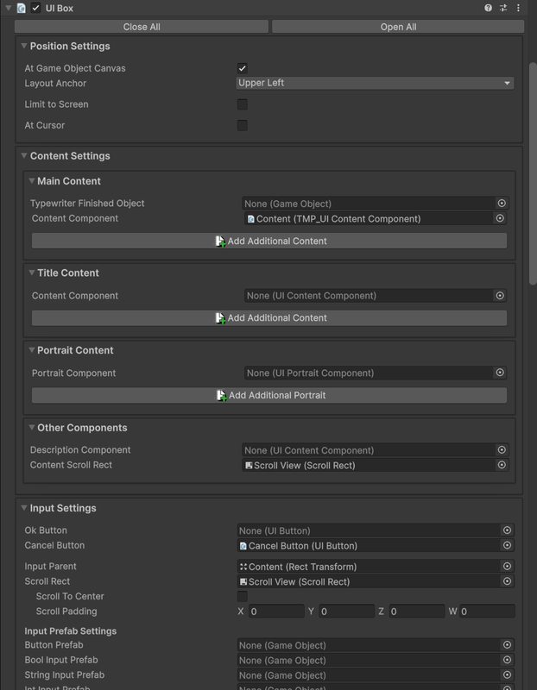Image resolution: width=537 pixels, height=690 pixels.
Task: Open object picker for Input Parent
Action: coord(507,567)
